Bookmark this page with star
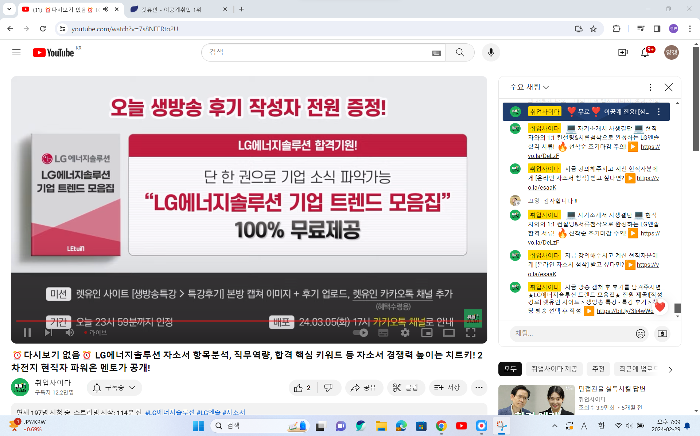The height and width of the screenshot is (436, 700). click(593, 29)
